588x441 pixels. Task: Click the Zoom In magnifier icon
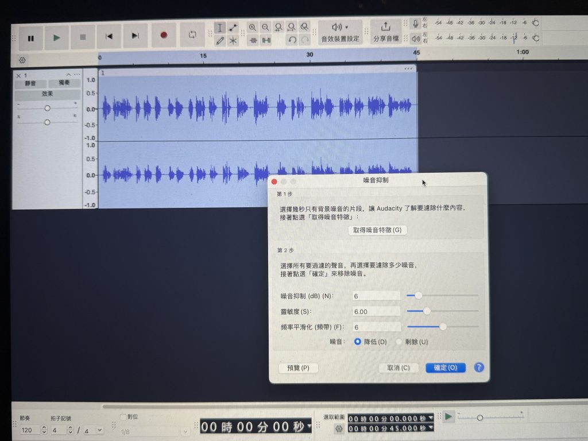coord(253,28)
